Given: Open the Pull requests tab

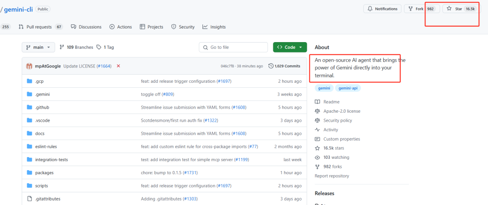Looking at the screenshot, I should point(41,27).
